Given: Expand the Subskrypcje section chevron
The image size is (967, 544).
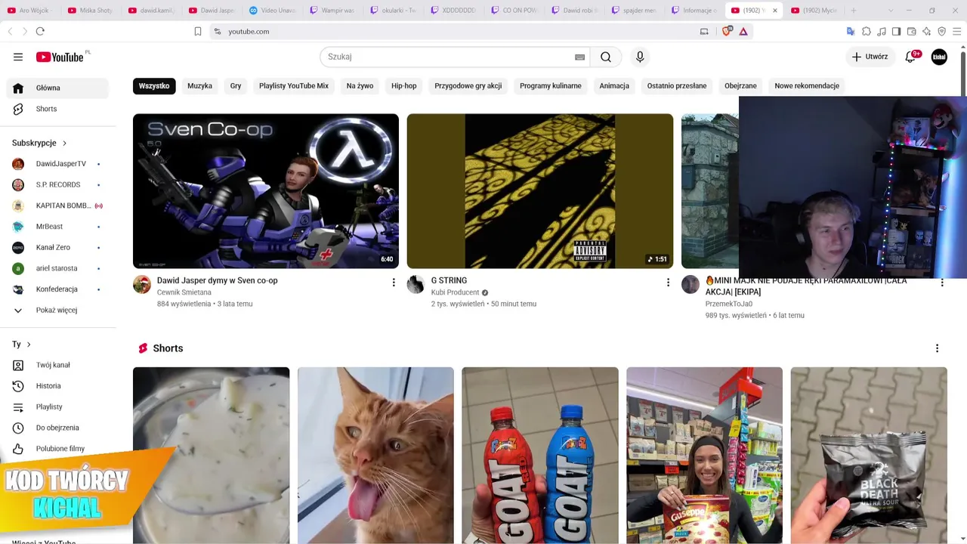Looking at the screenshot, I should [64, 143].
